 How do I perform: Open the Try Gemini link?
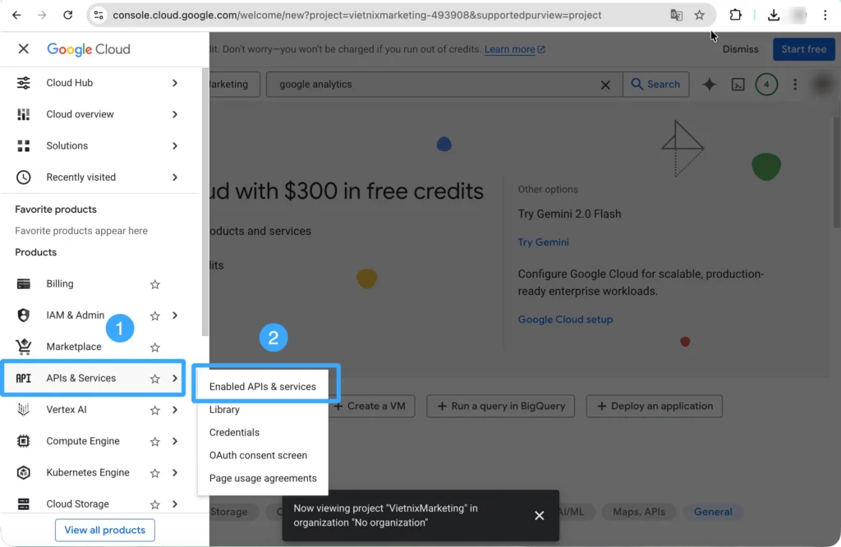(543, 242)
